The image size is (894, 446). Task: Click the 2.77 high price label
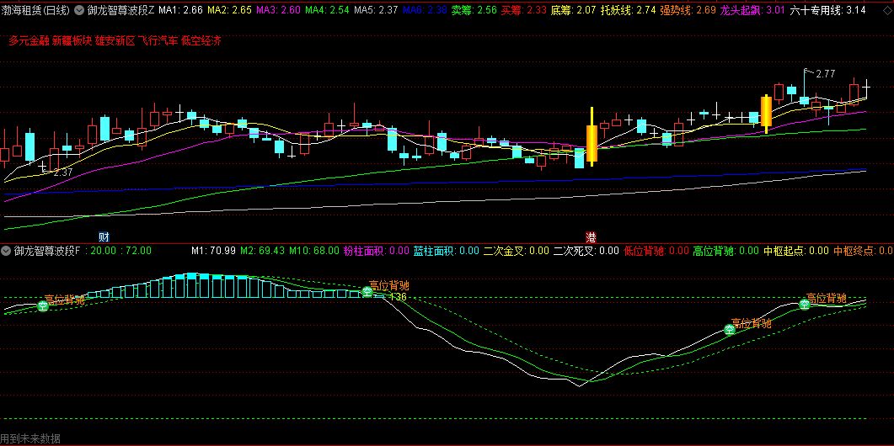click(825, 74)
